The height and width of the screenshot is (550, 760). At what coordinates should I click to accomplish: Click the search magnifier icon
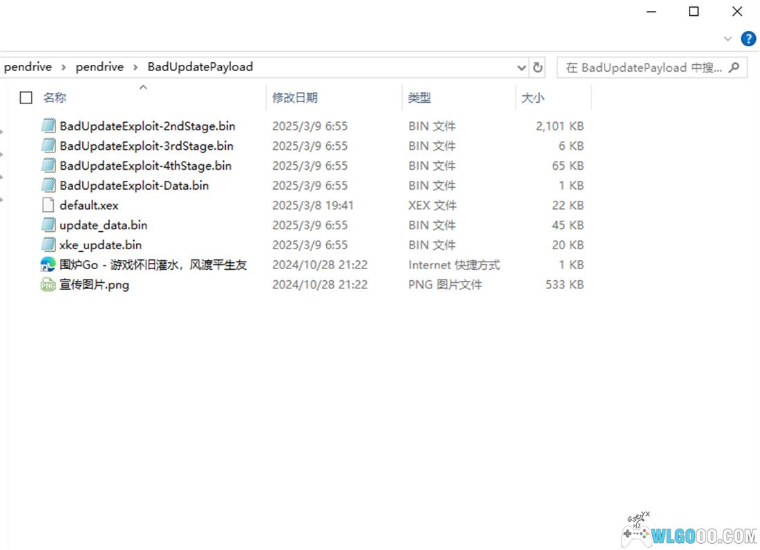coord(734,68)
